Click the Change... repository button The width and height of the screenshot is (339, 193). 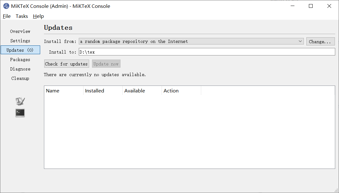[x=320, y=41]
